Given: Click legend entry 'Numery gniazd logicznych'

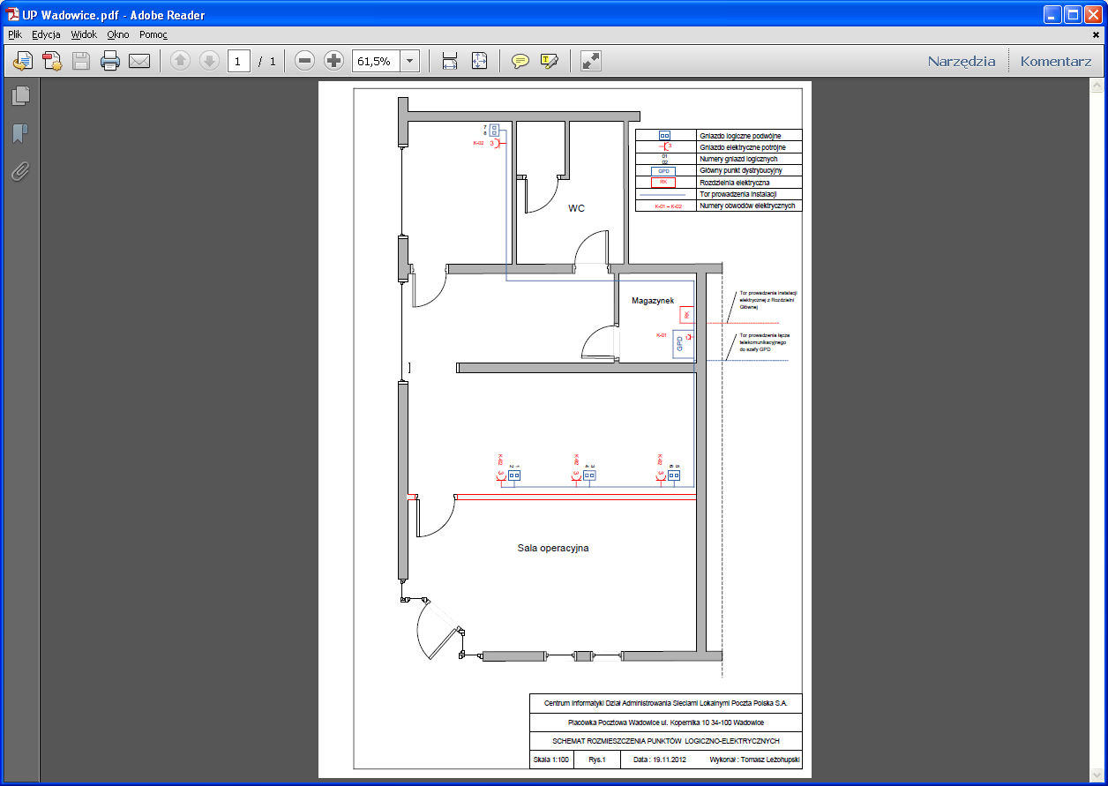Looking at the screenshot, I should pyautogui.click(x=737, y=159).
